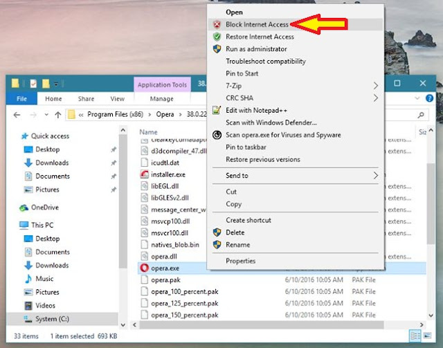This screenshot has height=348, width=443.
Task: Click the antivirus scan icon for opera.exe
Action: pos(217,135)
